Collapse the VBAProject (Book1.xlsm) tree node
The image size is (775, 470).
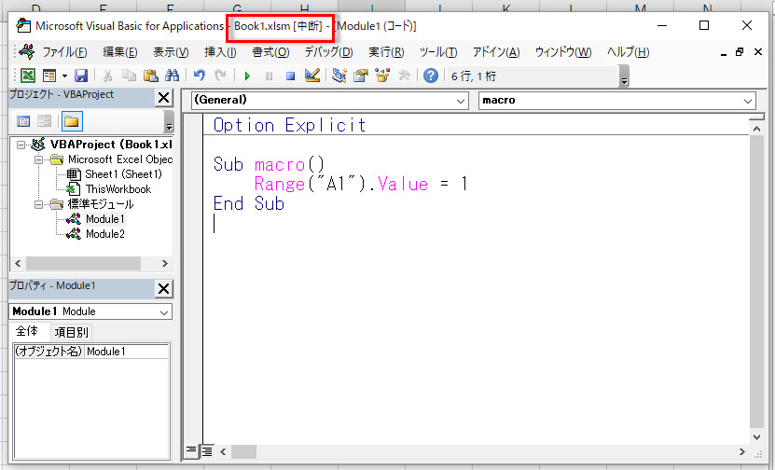click(x=21, y=145)
